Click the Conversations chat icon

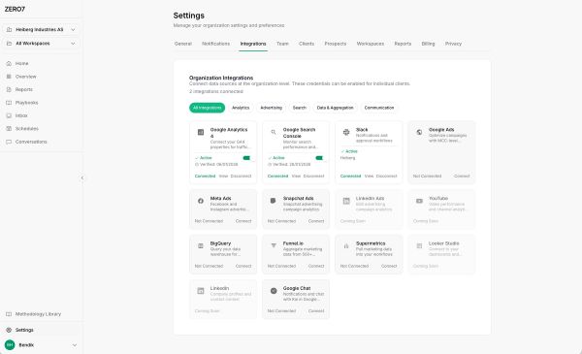tap(9, 142)
